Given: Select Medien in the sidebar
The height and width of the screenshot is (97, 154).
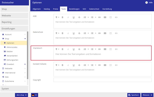Looking at the screenshot, I should 14,51.
